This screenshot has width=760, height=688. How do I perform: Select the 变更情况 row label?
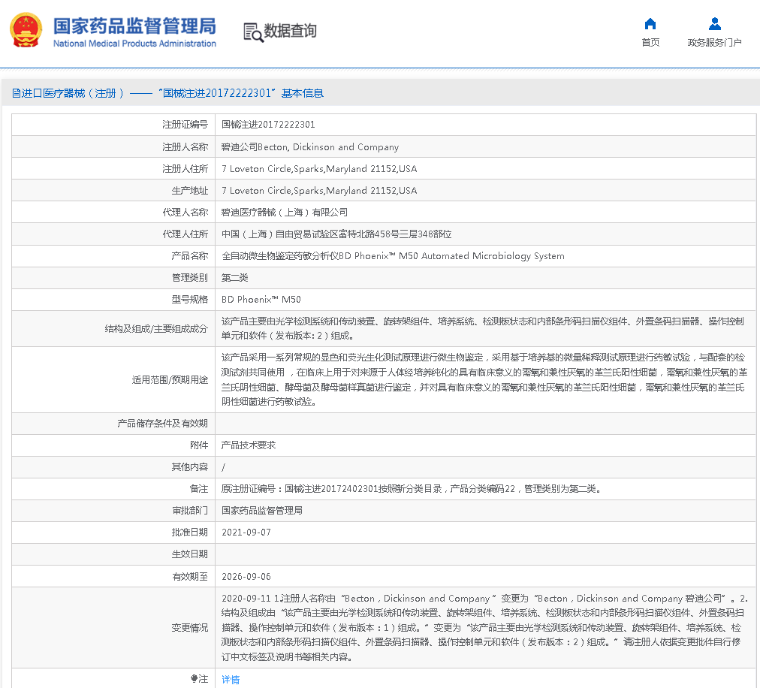[x=189, y=628]
